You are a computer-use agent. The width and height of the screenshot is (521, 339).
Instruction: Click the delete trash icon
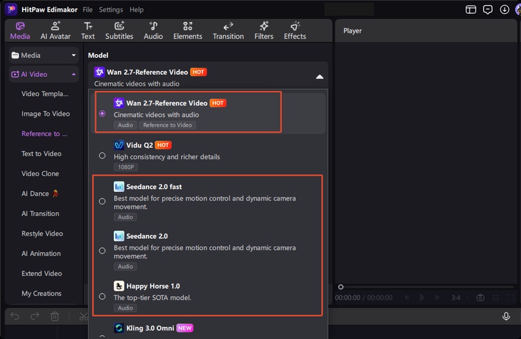coord(55,316)
